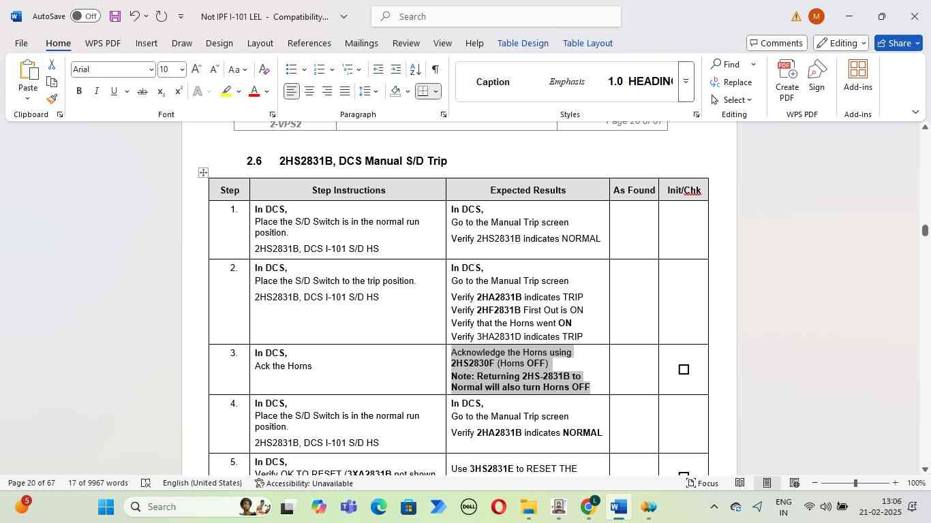The height and width of the screenshot is (523, 931).
Task: Sort the selected text
Action: pyautogui.click(x=415, y=69)
